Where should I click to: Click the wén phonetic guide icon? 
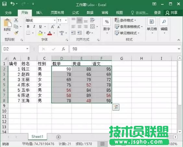pyautogui.click(x=62, y=33)
